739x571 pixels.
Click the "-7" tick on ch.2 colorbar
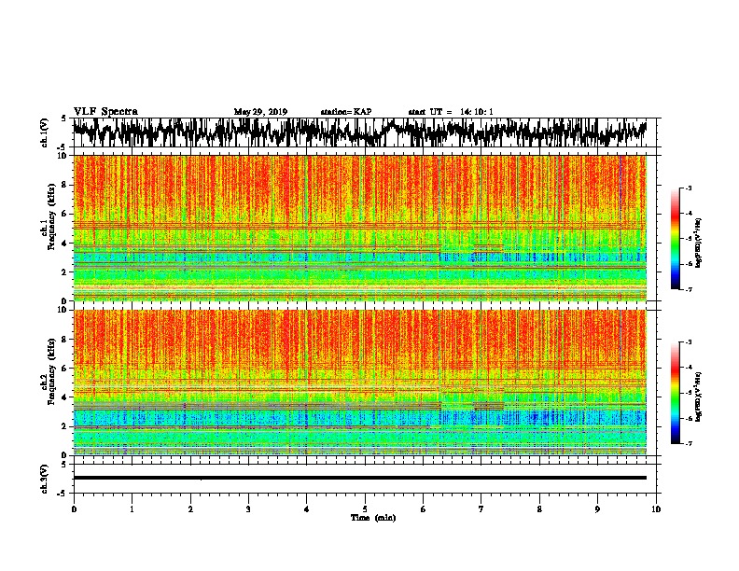688,443
